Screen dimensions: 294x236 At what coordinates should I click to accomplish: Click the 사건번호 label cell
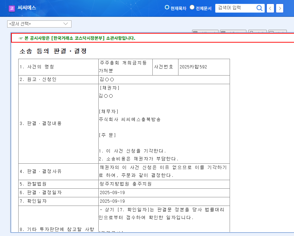click(165, 67)
